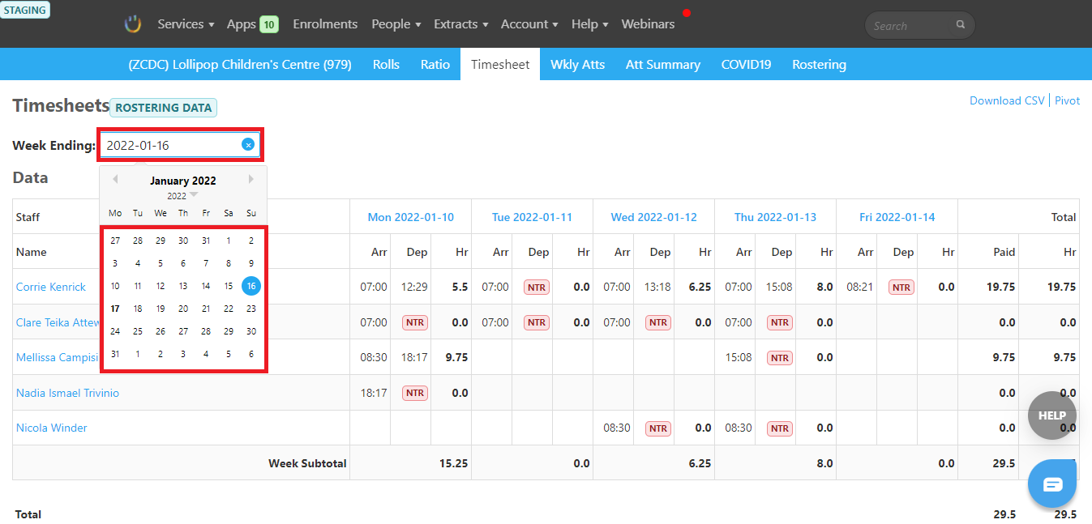The height and width of the screenshot is (524, 1092).
Task: Click the NTR badge in Nadia Ismael Trivinio's row
Action: click(x=414, y=393)
